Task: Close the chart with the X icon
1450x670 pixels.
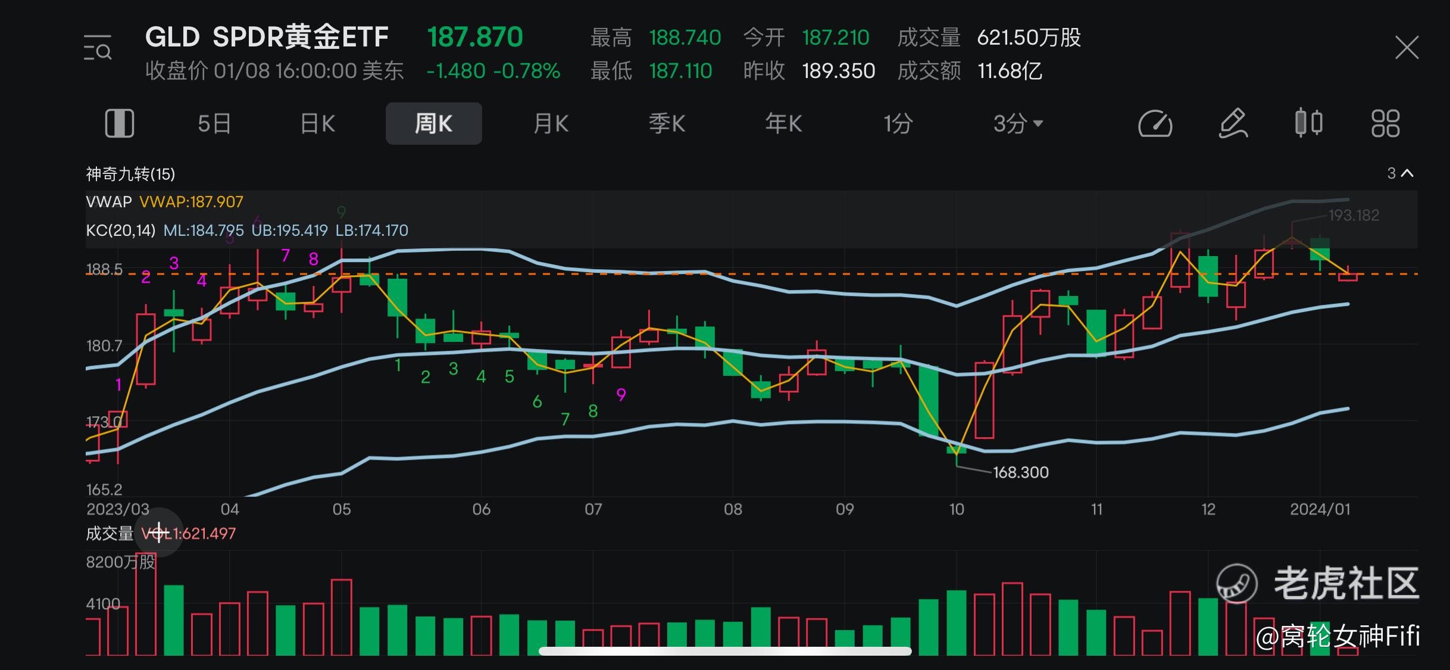Action: 1407,48
